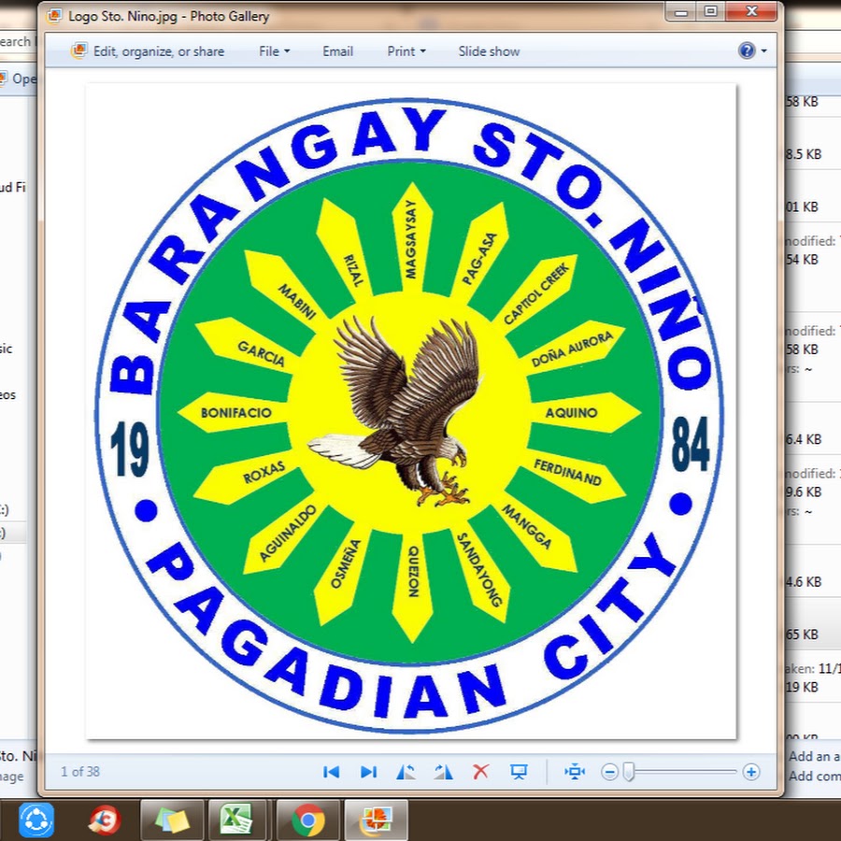Click the Barangay Sto. Niño logo image

pos(411,411)
